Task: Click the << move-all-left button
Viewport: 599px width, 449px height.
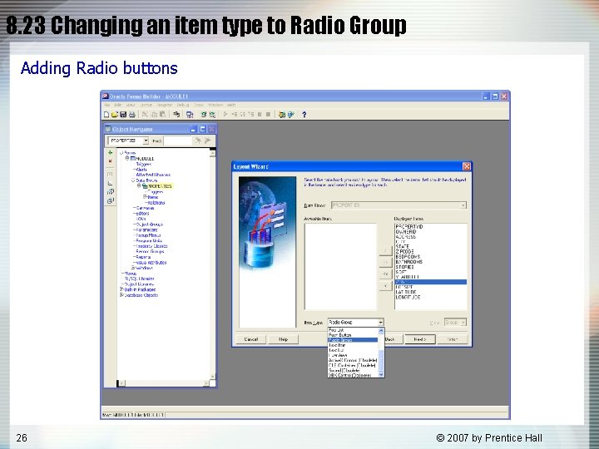Action: (385, 274)
